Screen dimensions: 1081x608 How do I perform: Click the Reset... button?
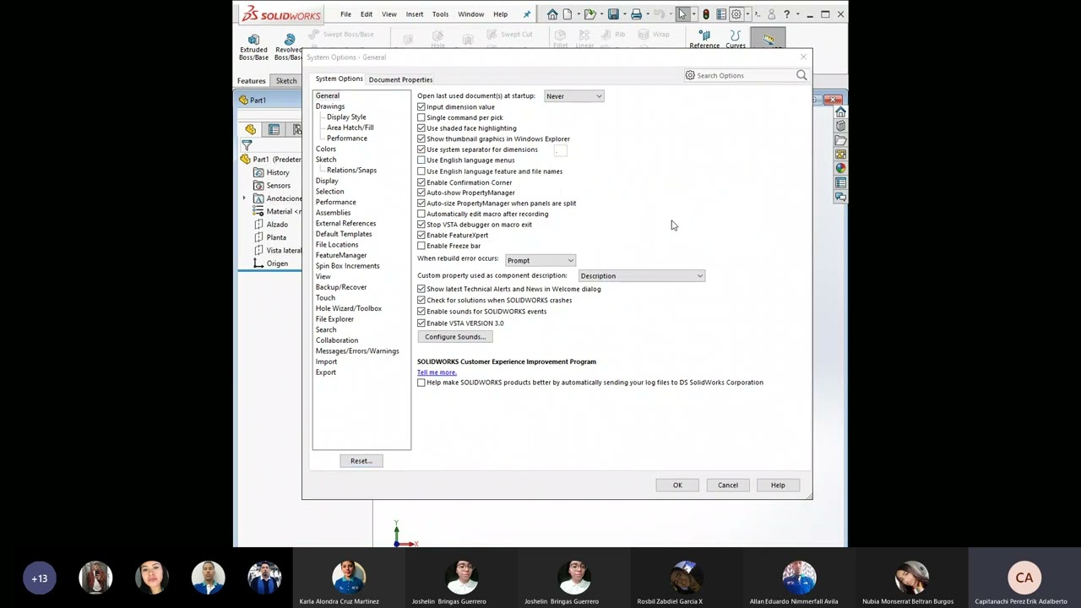(361, 461)
